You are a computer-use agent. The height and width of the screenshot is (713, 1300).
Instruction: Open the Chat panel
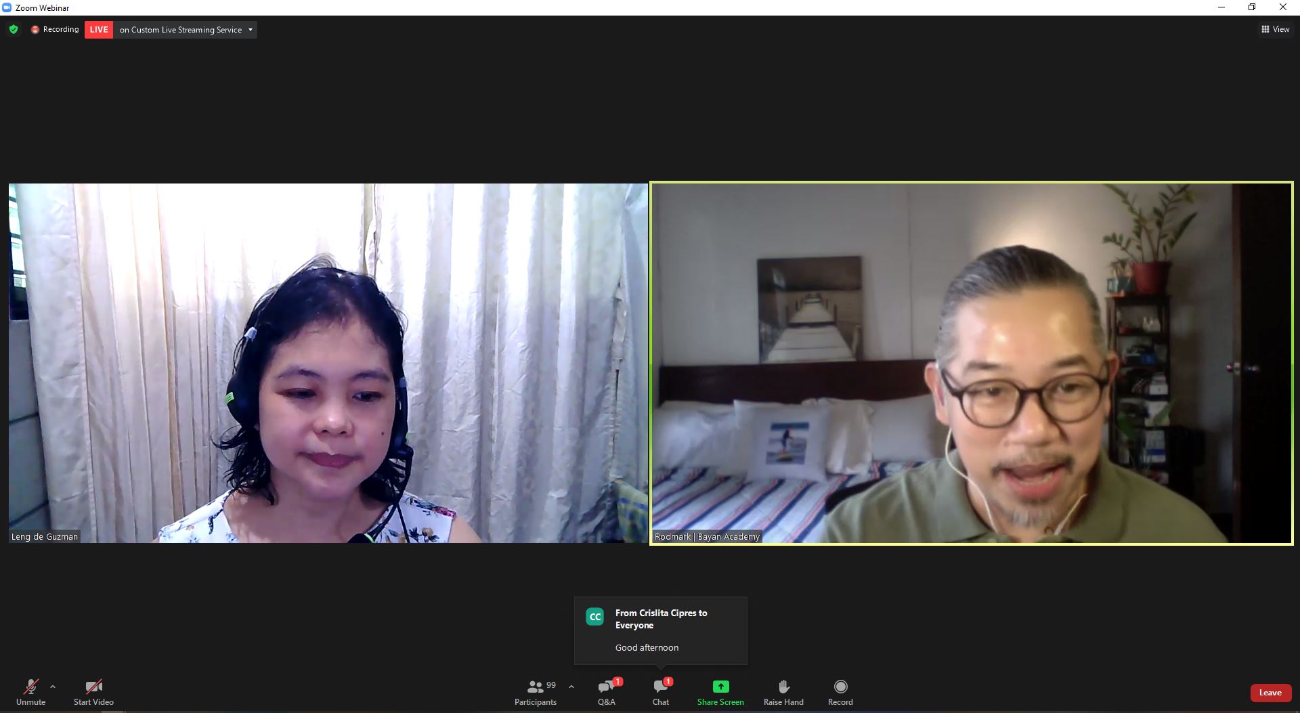click(x=661, y=692)
